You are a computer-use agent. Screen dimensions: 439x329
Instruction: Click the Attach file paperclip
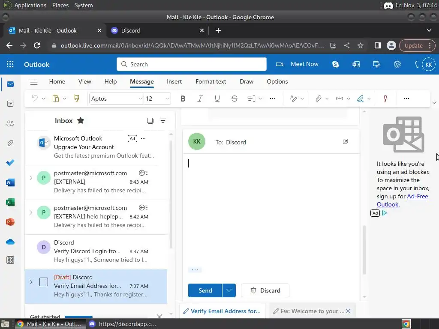click(319, 99)
